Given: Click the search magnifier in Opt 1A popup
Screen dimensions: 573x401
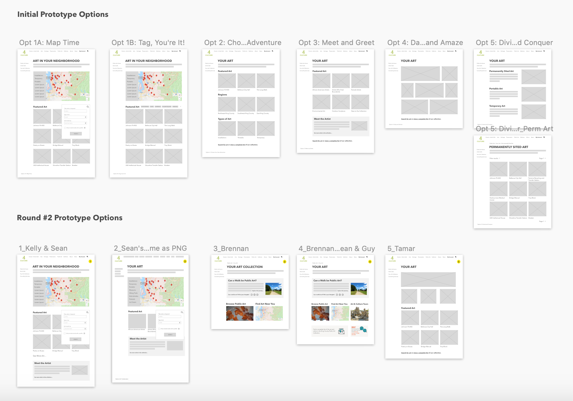Looking at the screenshot, I should pos(88,107).
